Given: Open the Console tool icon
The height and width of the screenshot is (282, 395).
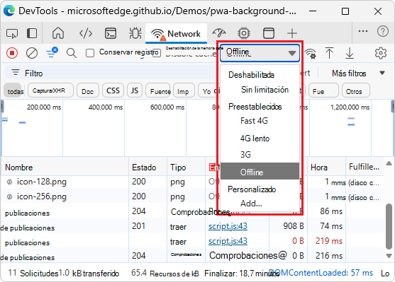Looking at the screenshot, I should [x=111, y=33].
